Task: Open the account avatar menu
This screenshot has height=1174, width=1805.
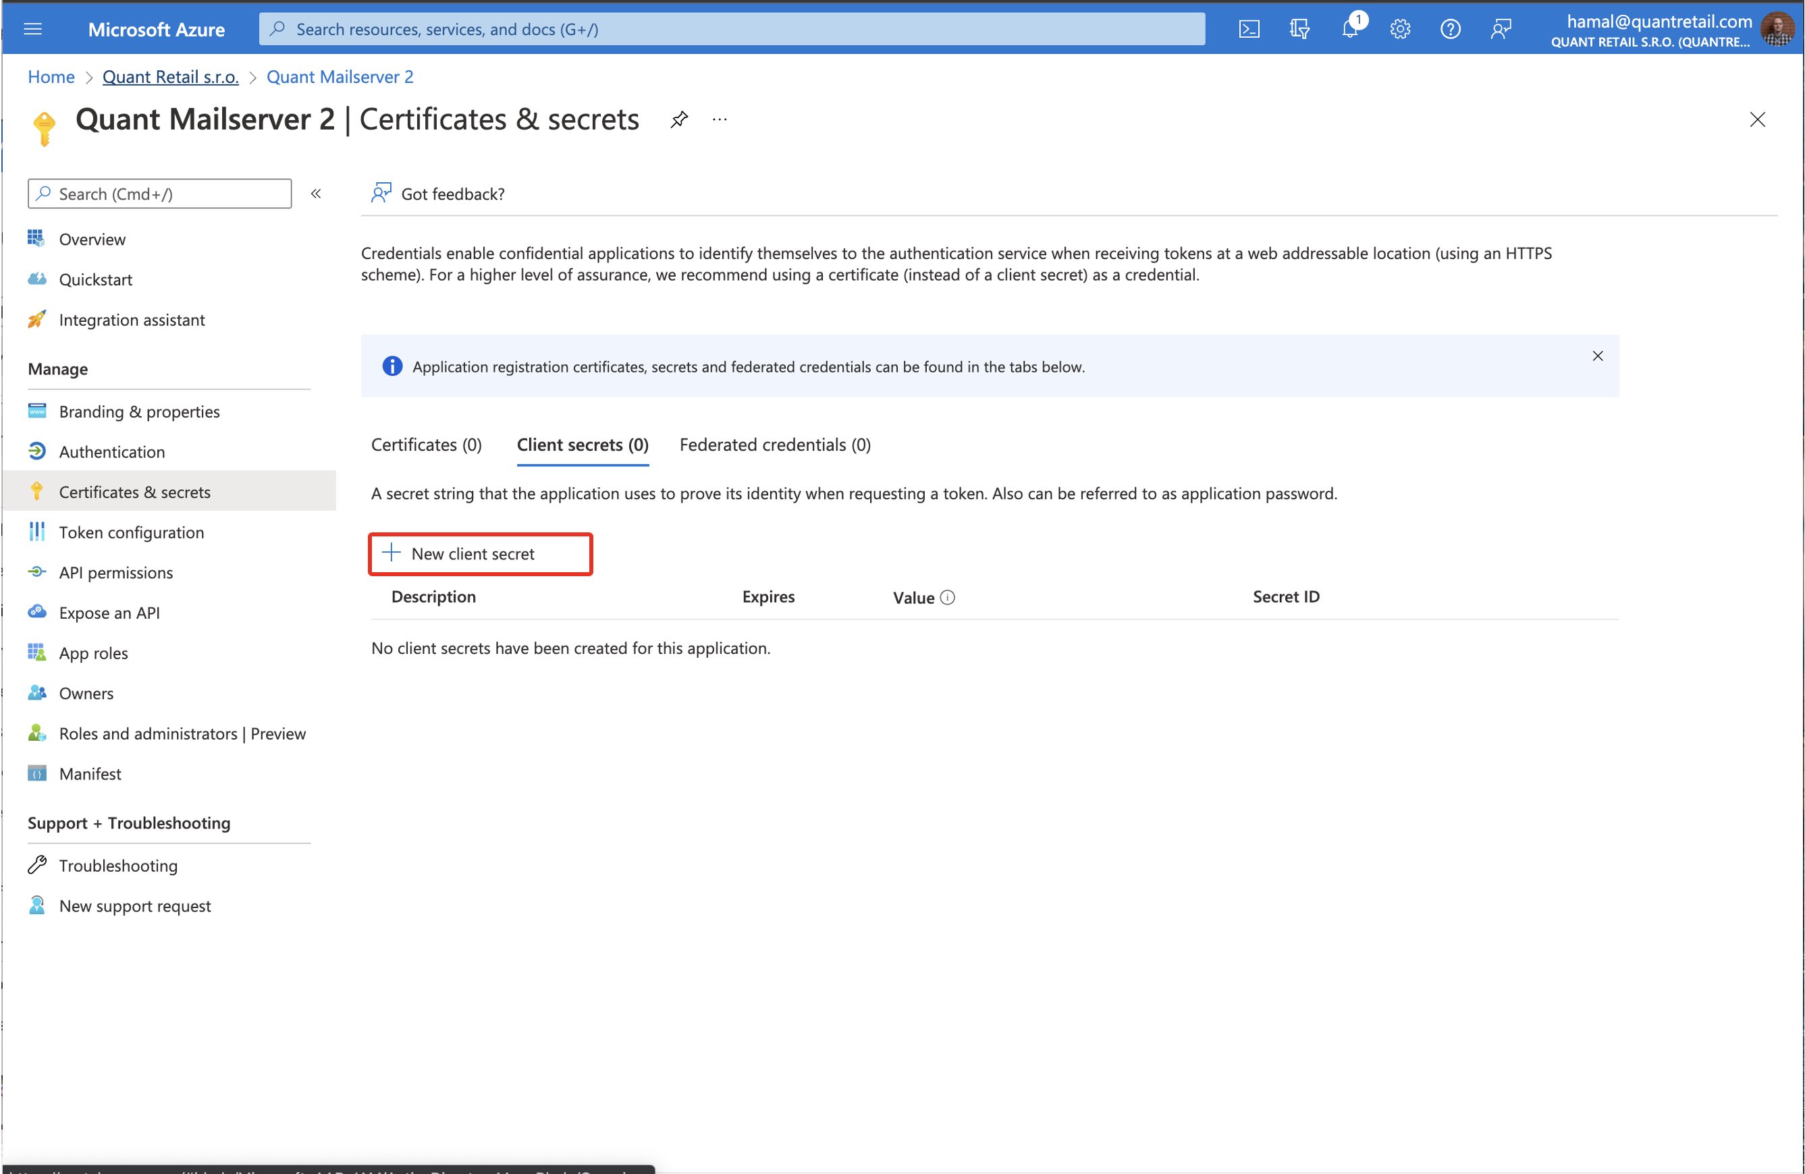Action: pos(1776,30)
